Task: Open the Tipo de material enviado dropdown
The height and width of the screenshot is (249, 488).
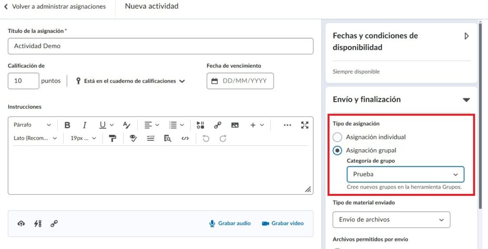Action: [391, 220]
